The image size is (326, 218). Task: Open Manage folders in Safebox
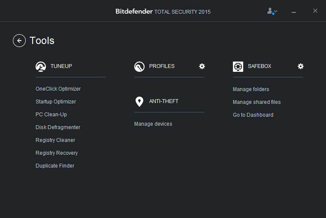[251, 89]
